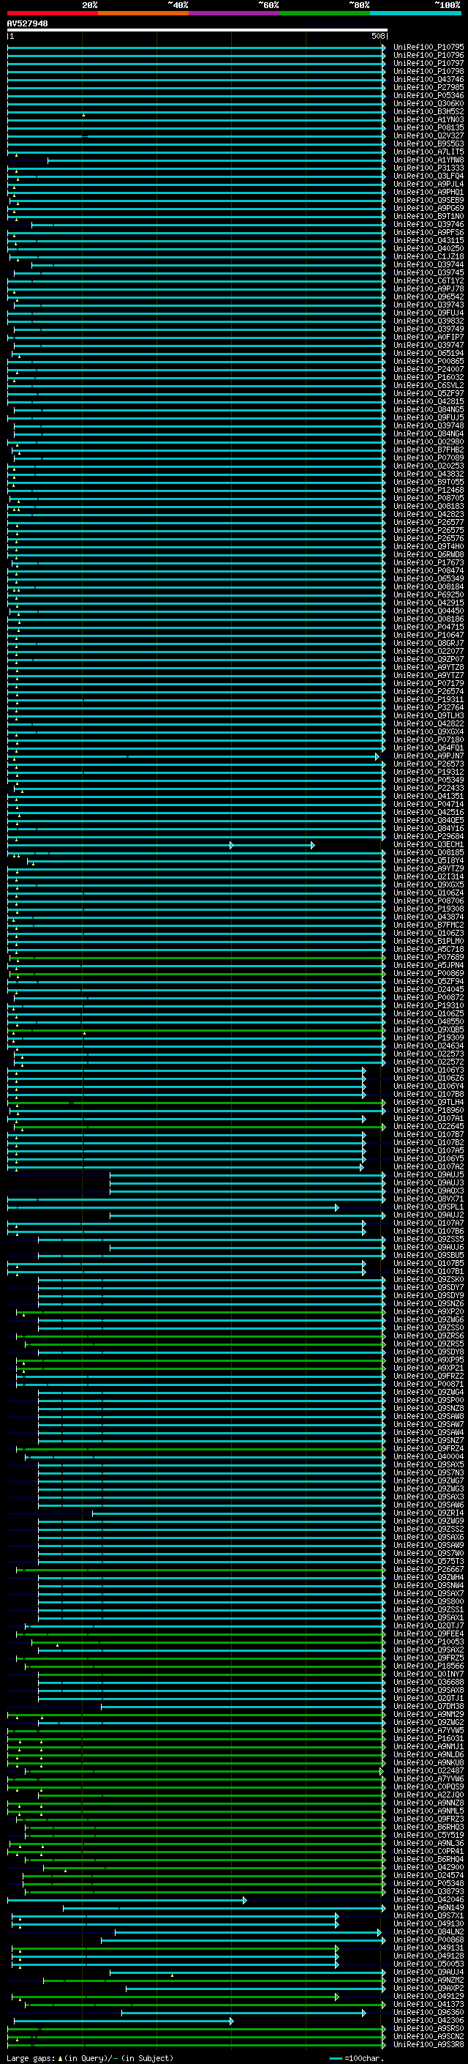Click the UniRef100_Q7DM38 hit label
This screenshot has height=2064, width=468.
coord(429,1707)
